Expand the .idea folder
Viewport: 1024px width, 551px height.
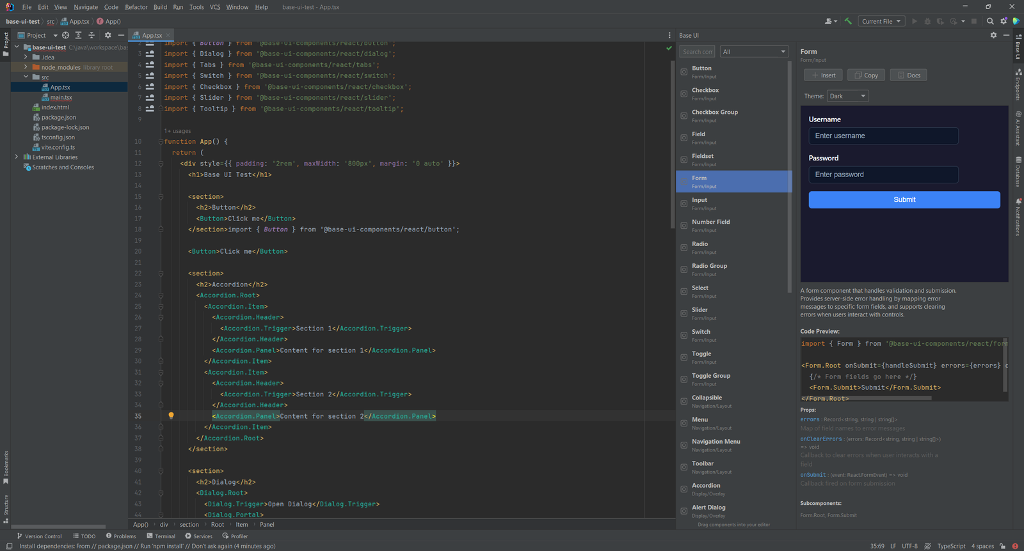coord(26,57)
